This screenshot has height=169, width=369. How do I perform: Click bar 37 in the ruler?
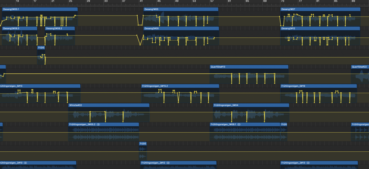coord(124,1)
